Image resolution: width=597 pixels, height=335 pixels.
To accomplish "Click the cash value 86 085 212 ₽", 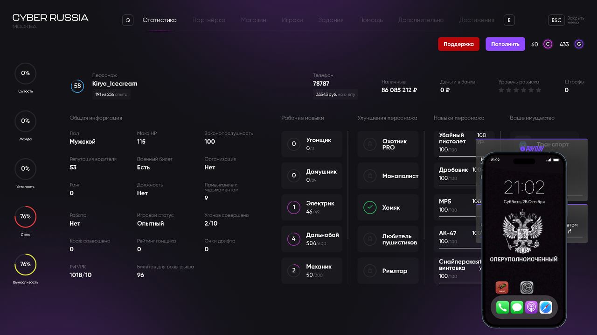I will [399, 90].
